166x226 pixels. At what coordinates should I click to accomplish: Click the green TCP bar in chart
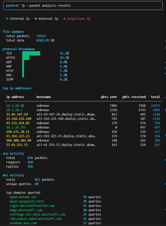pos(31,53)
